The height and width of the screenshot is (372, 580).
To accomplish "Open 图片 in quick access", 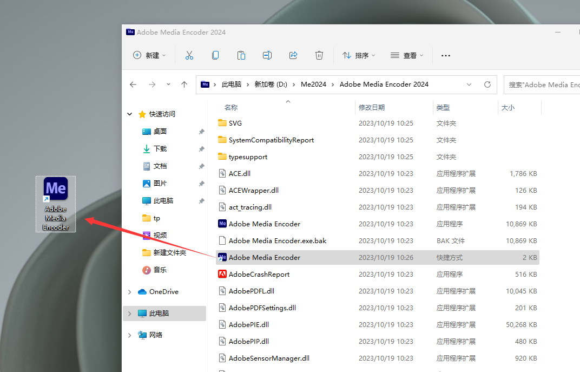I will tap(160, 183).
